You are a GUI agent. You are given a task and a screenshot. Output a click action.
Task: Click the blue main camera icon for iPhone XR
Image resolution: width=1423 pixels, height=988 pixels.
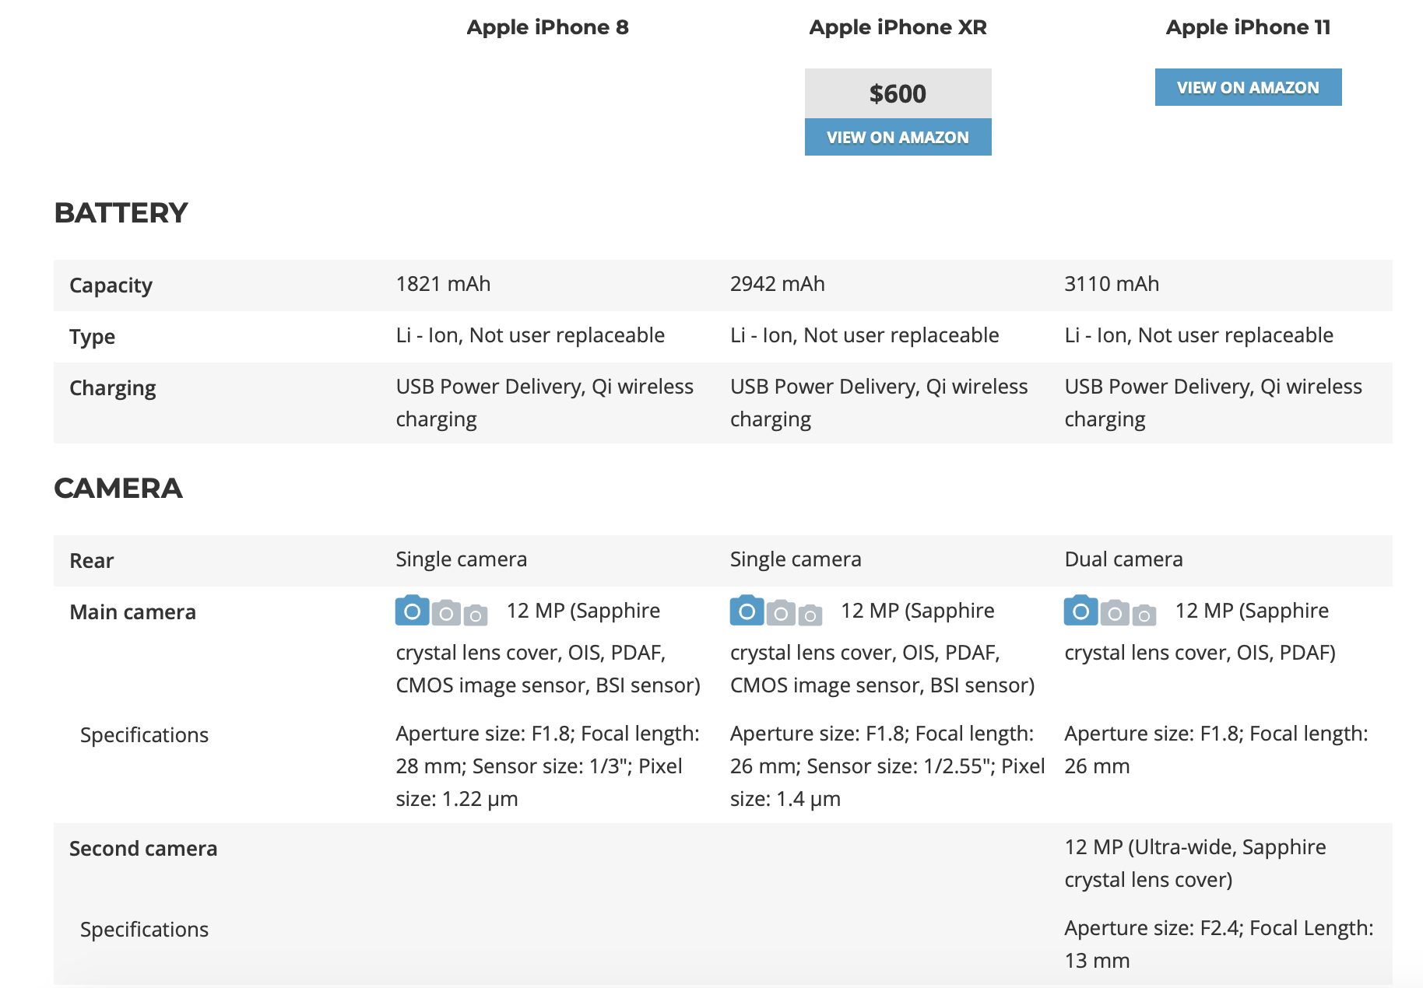747,611
